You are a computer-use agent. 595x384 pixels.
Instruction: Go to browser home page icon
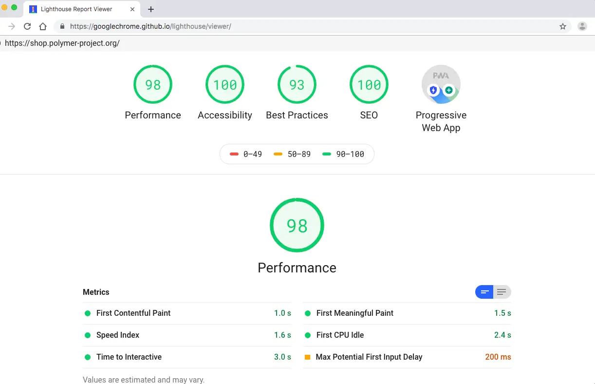coord(43,26)
